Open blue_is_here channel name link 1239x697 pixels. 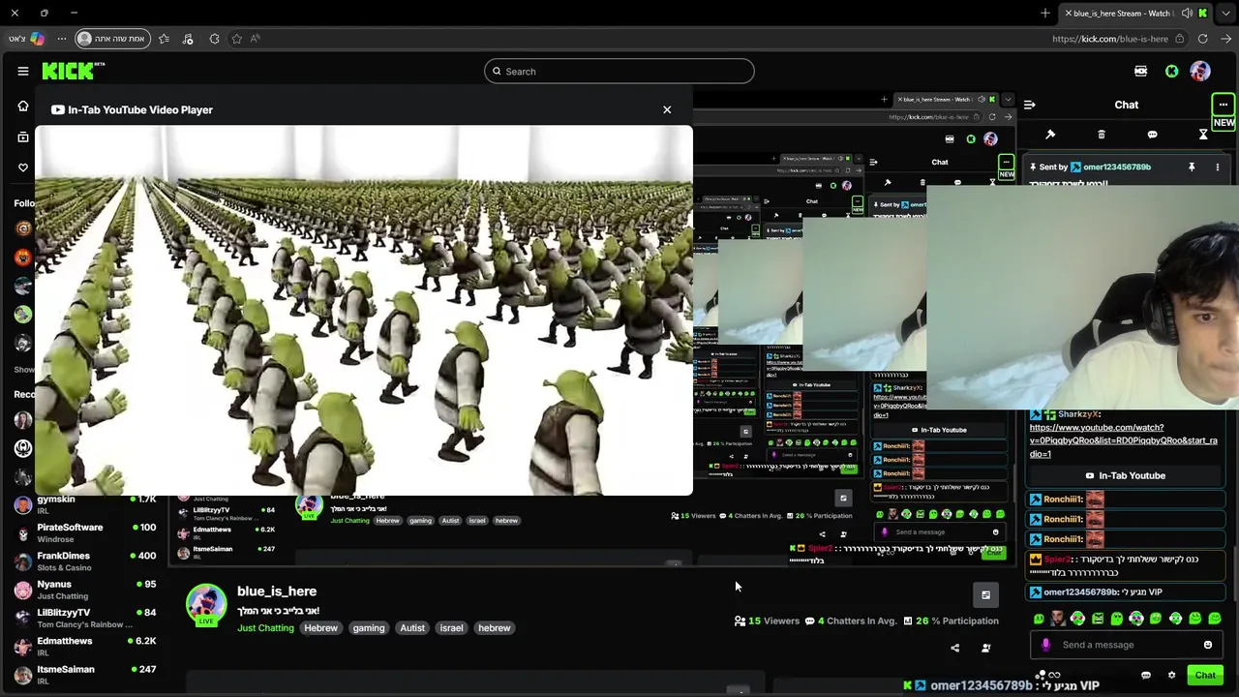tap(277, 591)
